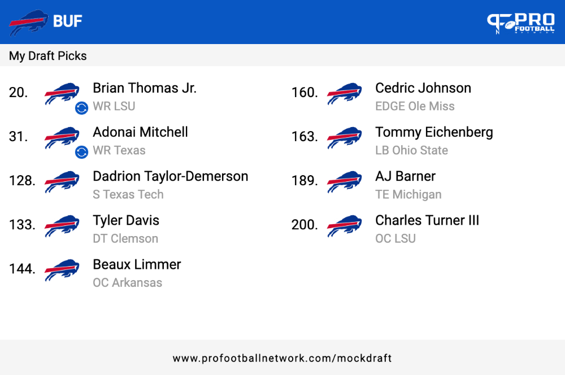
Task: Click the trade icon beside Adonai Mitchell
Action: point(81,152)
